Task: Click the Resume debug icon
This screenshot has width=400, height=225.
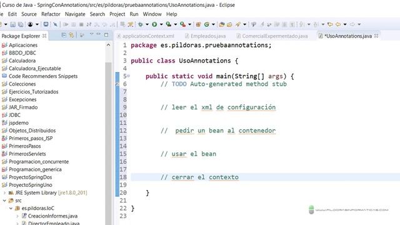Action: click(x=66, y=24)
